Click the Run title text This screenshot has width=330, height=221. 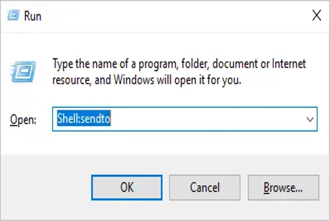click(x=33, y=16)
